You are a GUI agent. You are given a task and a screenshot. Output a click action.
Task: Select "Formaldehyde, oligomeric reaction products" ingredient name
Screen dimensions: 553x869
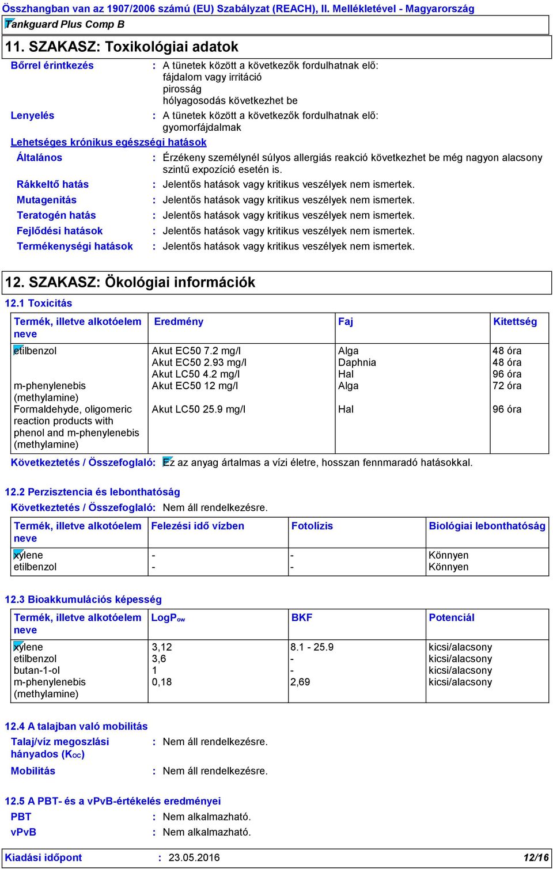pos(77,427)
